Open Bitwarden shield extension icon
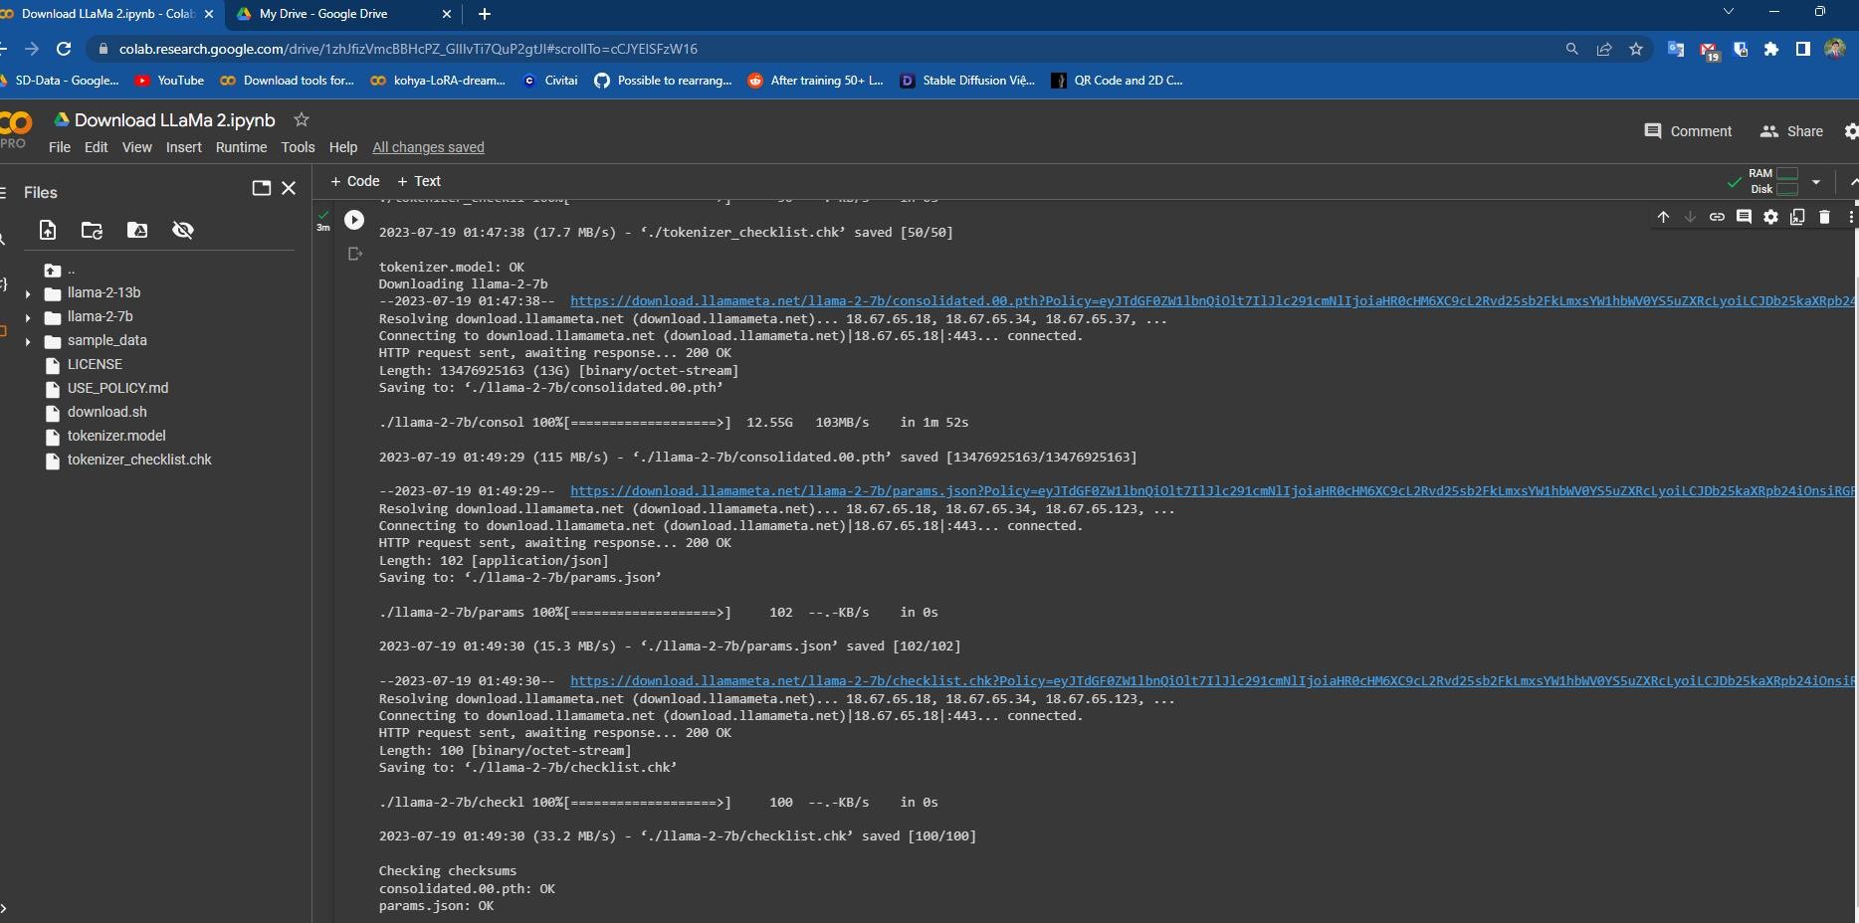The image size is (1859, 923). point(1741,49)
